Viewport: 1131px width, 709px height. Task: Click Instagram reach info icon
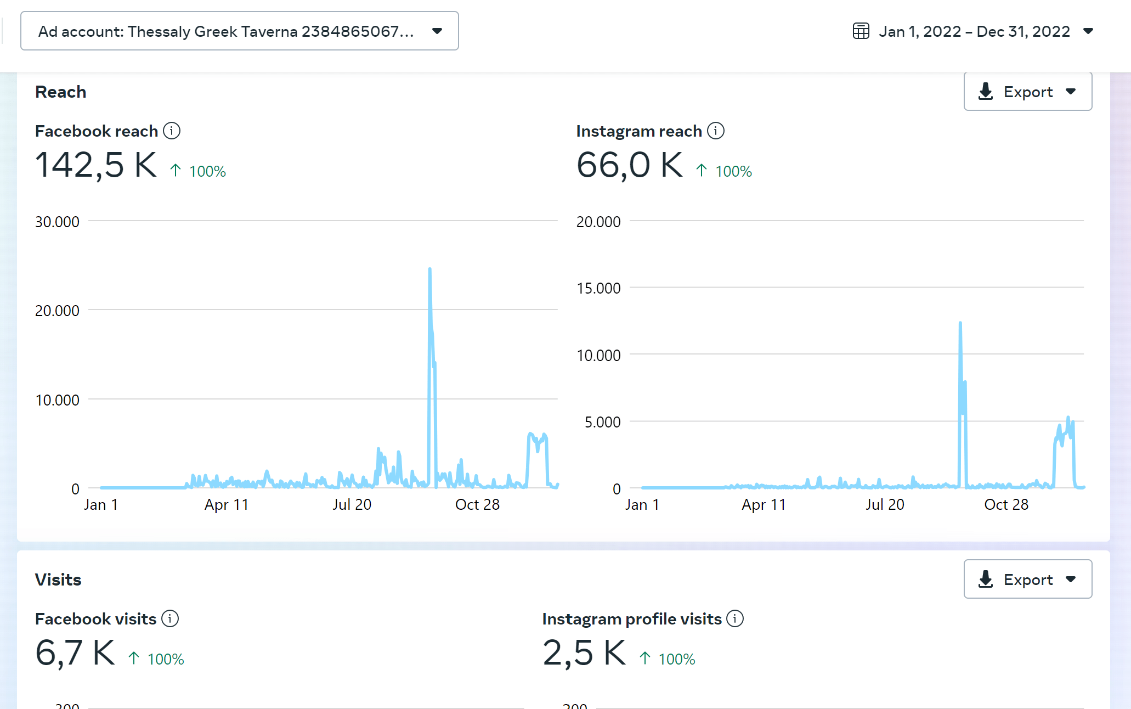coord(716,131)
